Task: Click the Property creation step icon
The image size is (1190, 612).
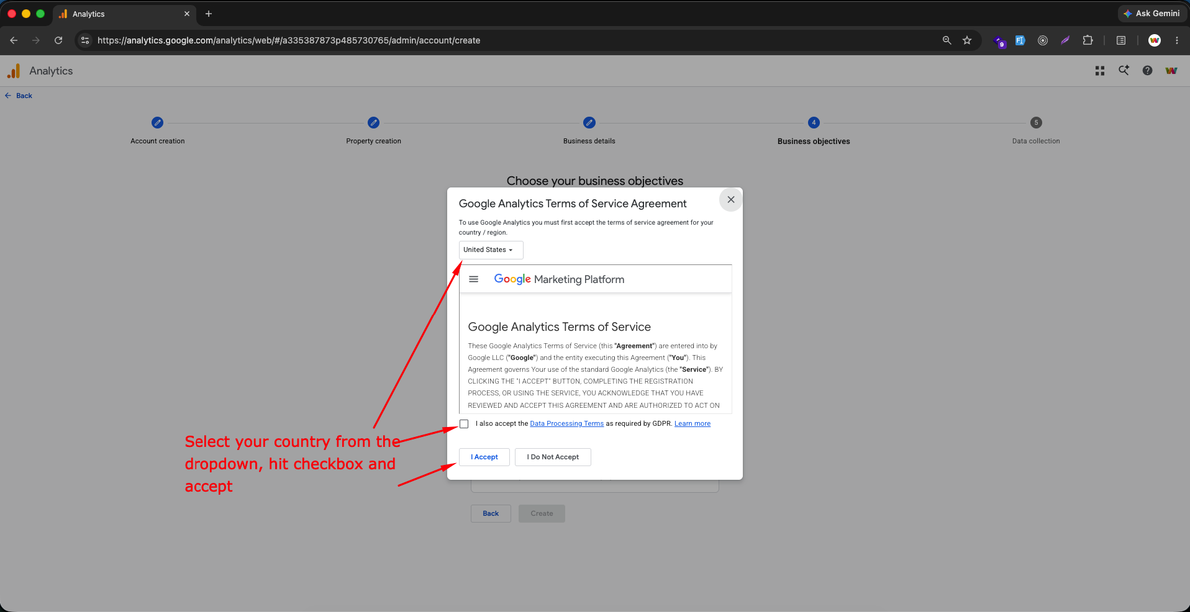Action: [x=373, y=123]
